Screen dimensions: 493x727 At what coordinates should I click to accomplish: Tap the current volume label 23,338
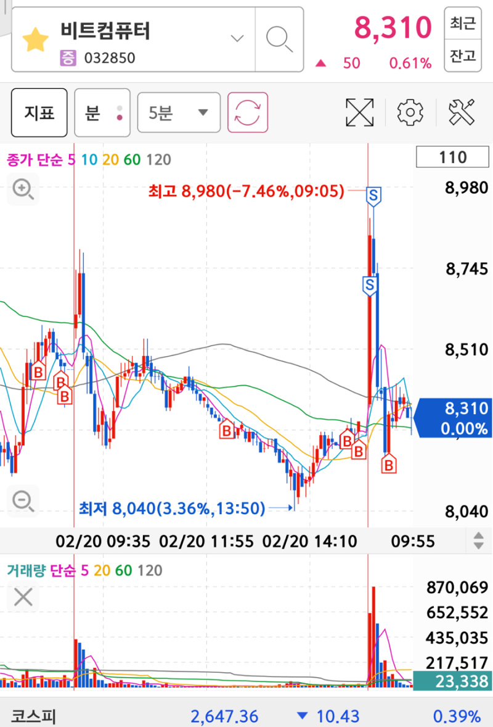(x=452, y=681)
